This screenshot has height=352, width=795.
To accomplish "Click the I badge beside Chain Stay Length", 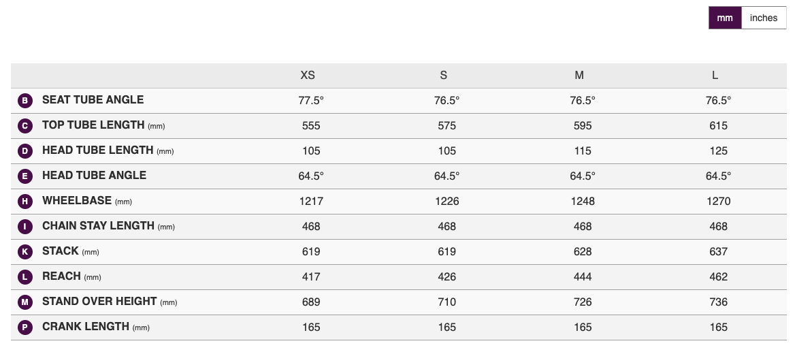I will point(25,227).
